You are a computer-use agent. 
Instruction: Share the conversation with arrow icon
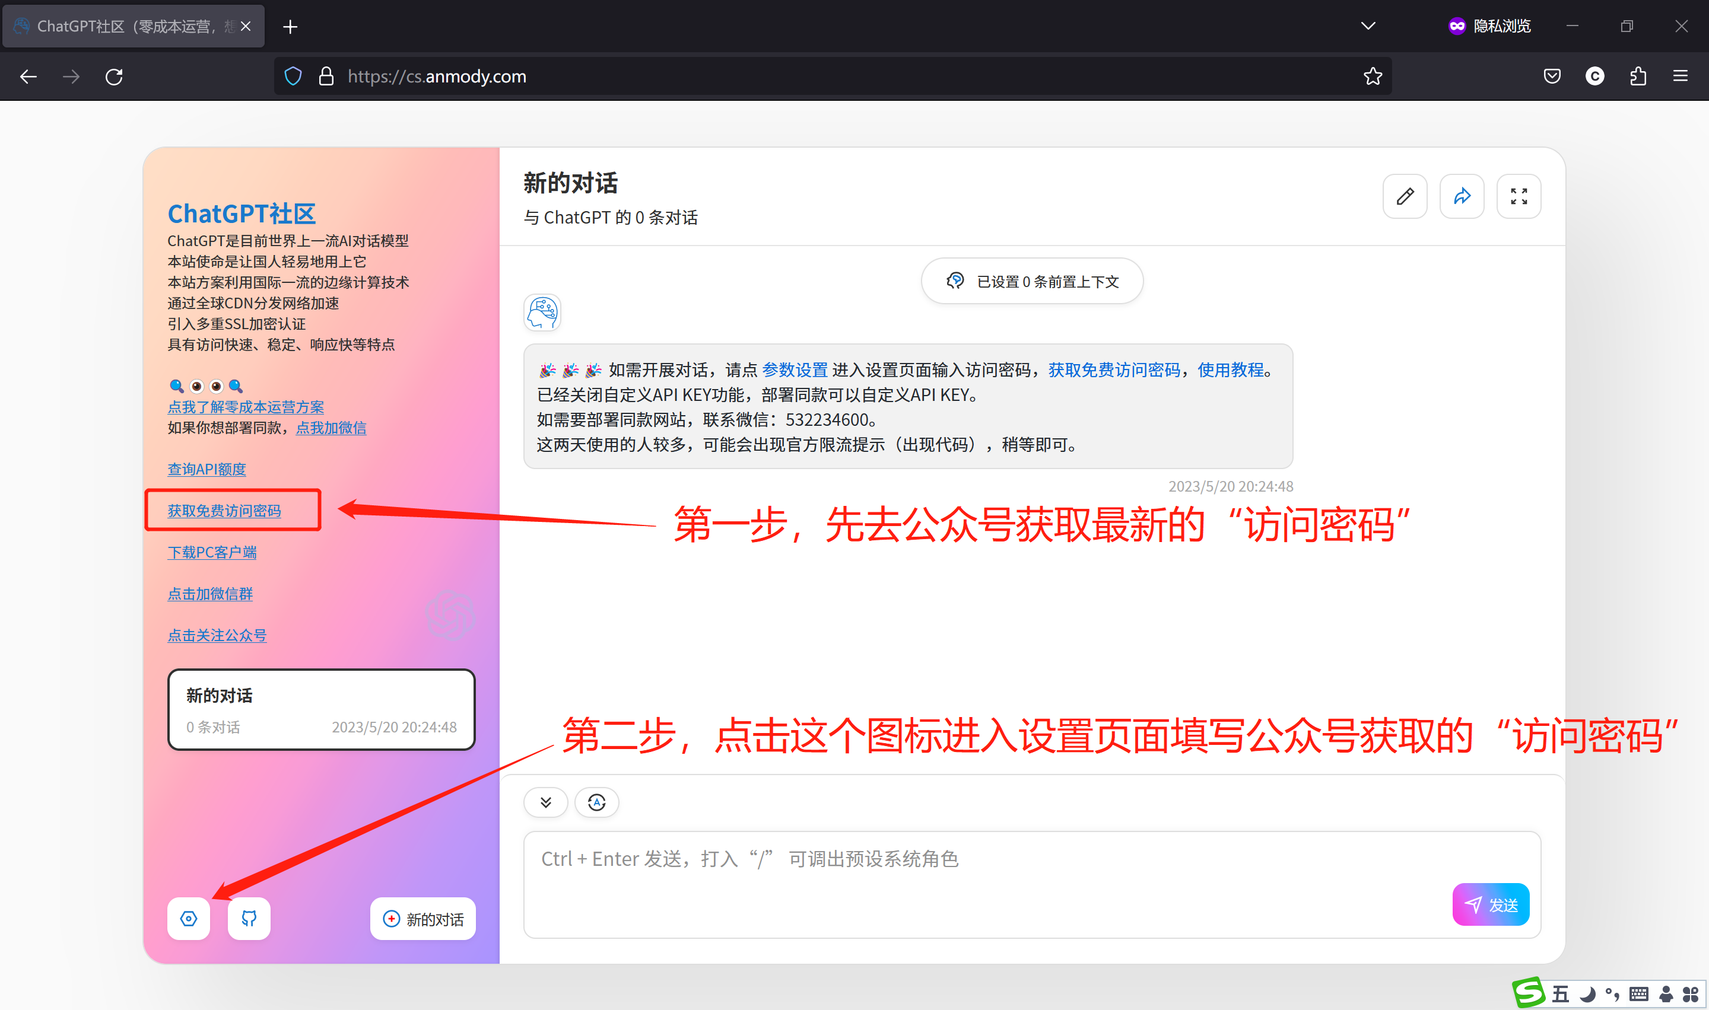[1462, 196]
